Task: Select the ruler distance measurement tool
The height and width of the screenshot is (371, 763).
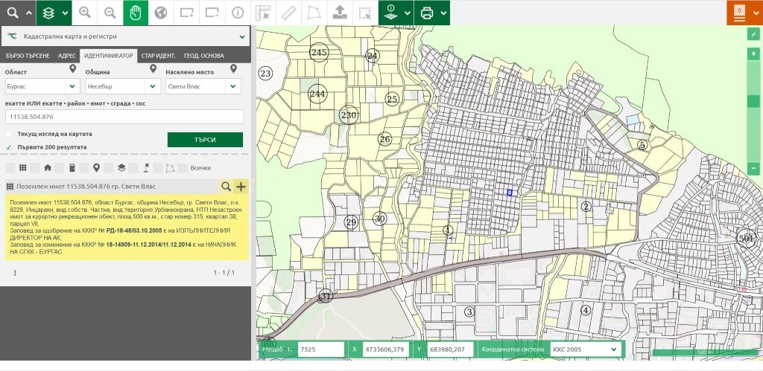Action: [288, 13]
